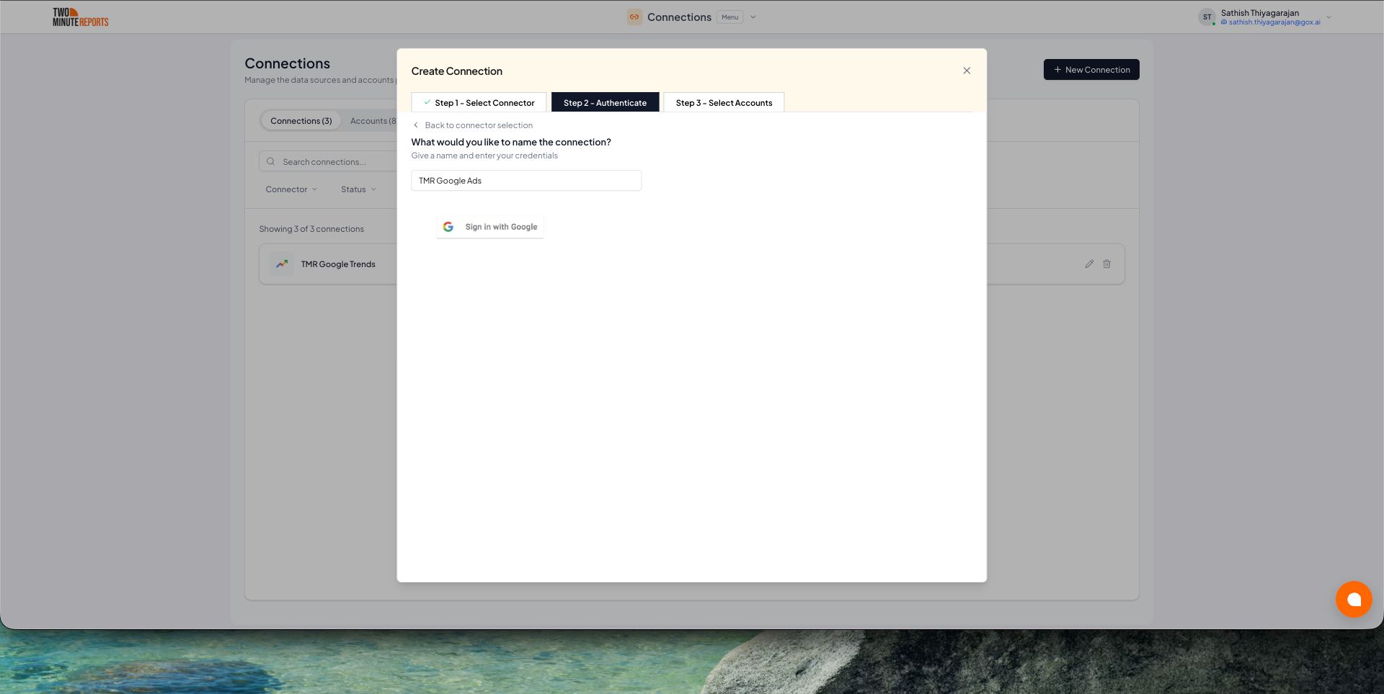
Task: Open the search connections magnifier icon
Action: 270,161
